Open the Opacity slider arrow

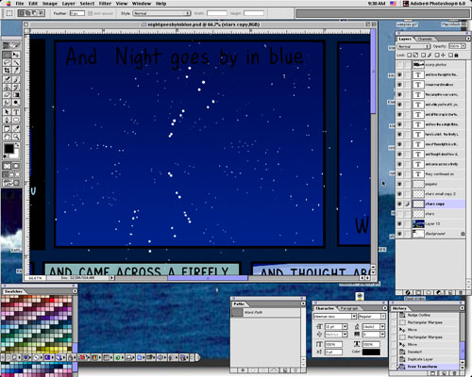(x=463, y=46)
